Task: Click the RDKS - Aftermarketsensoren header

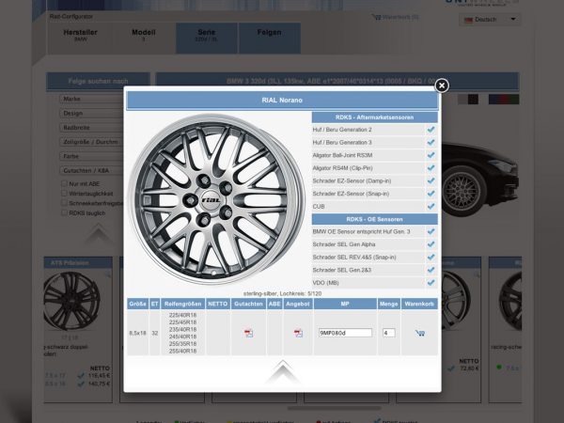Action: 374,117
